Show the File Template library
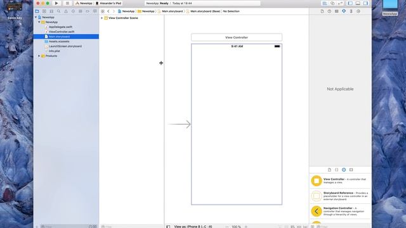The height and width of the screenshot is (228, 406). pos(329,170)
